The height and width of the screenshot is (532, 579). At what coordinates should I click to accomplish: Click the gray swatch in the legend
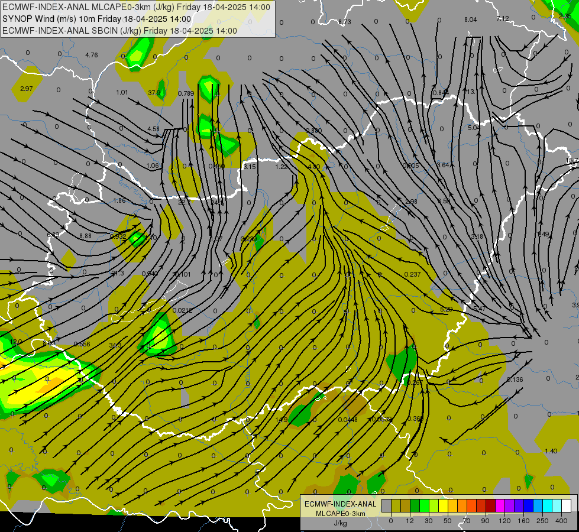click(x=386, y=505)
